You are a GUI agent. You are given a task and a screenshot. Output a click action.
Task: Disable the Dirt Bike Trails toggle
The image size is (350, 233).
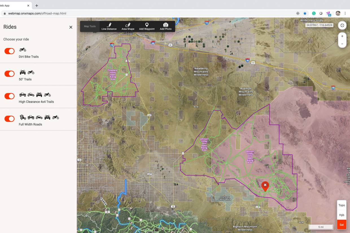pyautogui.click(x=9, y=51)
